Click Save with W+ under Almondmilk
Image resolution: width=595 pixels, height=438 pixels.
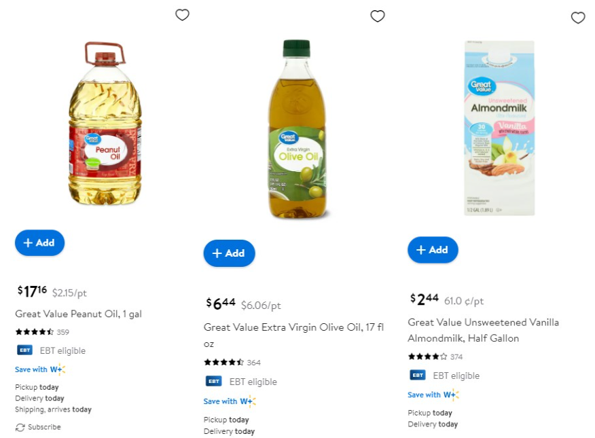pos(433,395)
